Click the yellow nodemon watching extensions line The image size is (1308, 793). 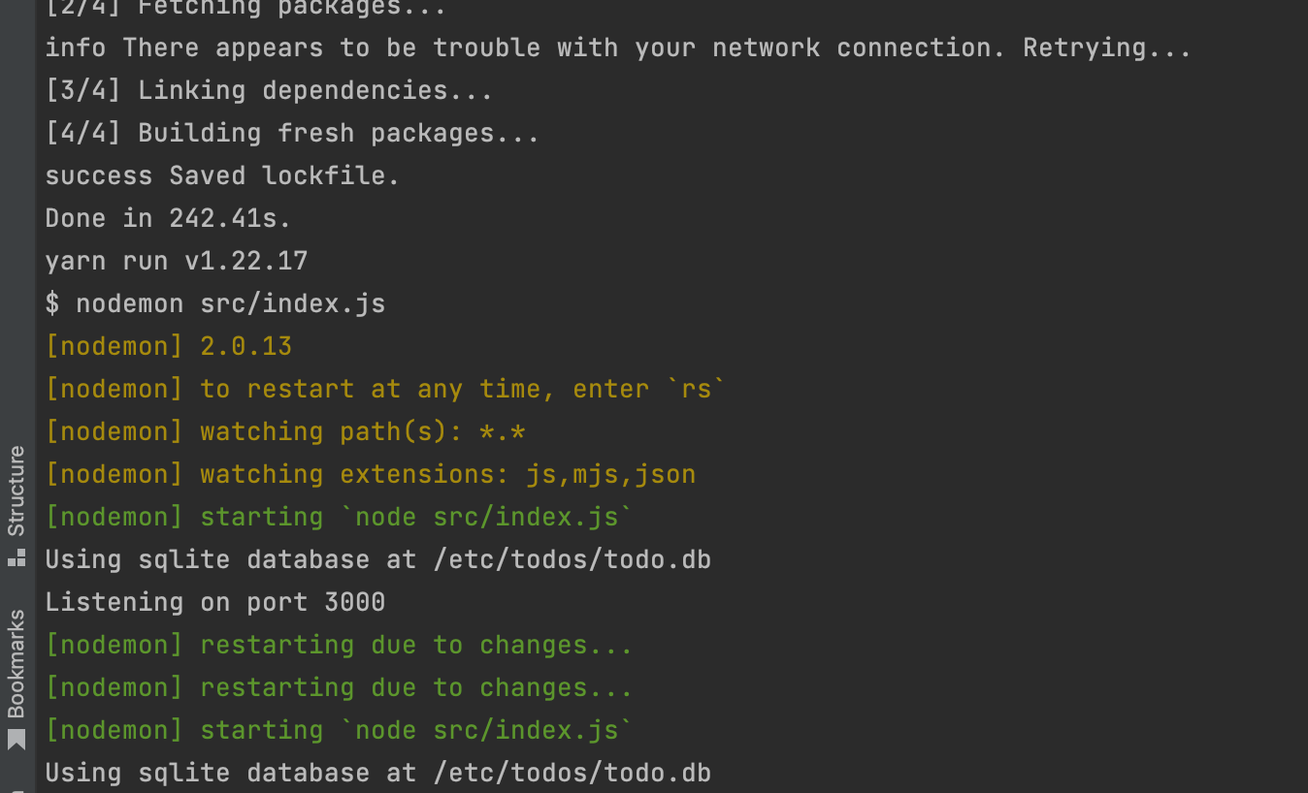click(x=371, y=473)
